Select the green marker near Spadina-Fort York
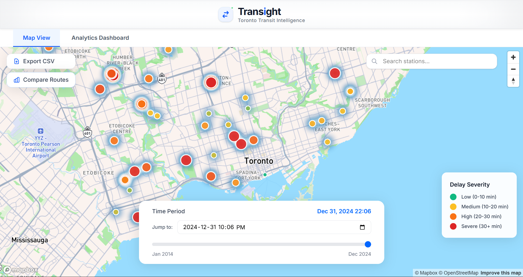Screen dimensions: 523x277 [265, 175]
